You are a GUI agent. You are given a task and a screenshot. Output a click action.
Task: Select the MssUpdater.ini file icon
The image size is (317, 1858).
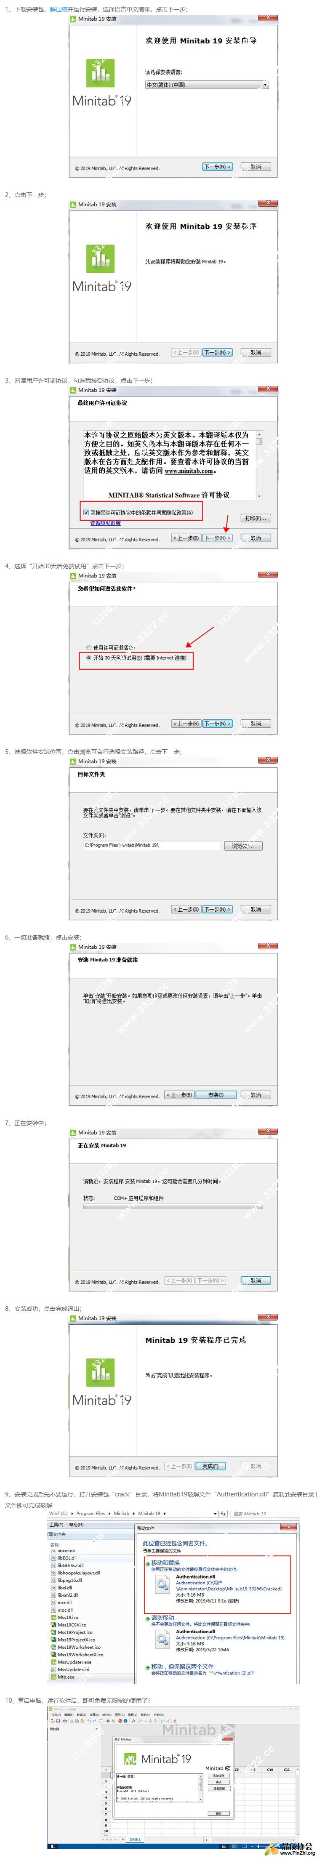click(53, 1670)
